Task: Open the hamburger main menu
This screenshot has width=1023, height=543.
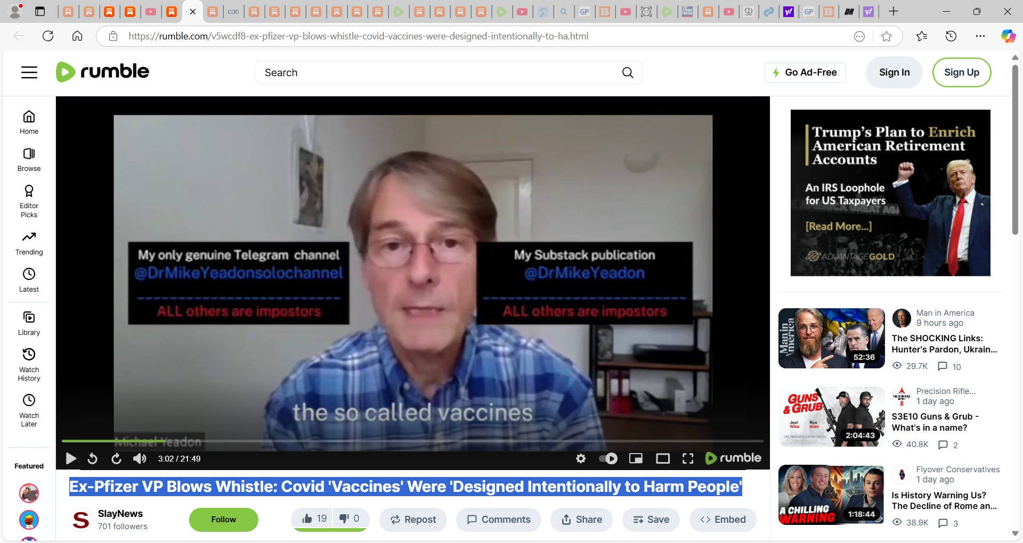Action: pyautogui.click(x=29, y=72)
